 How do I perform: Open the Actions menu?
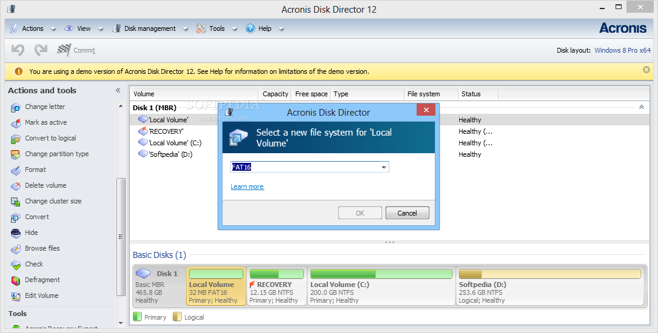[33, 28]
